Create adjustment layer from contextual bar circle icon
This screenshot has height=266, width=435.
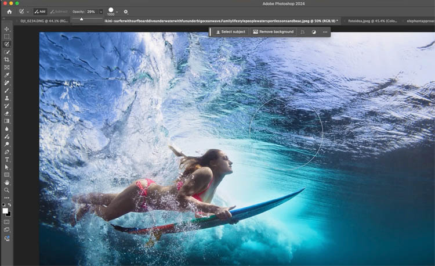(x=314, y=32)
